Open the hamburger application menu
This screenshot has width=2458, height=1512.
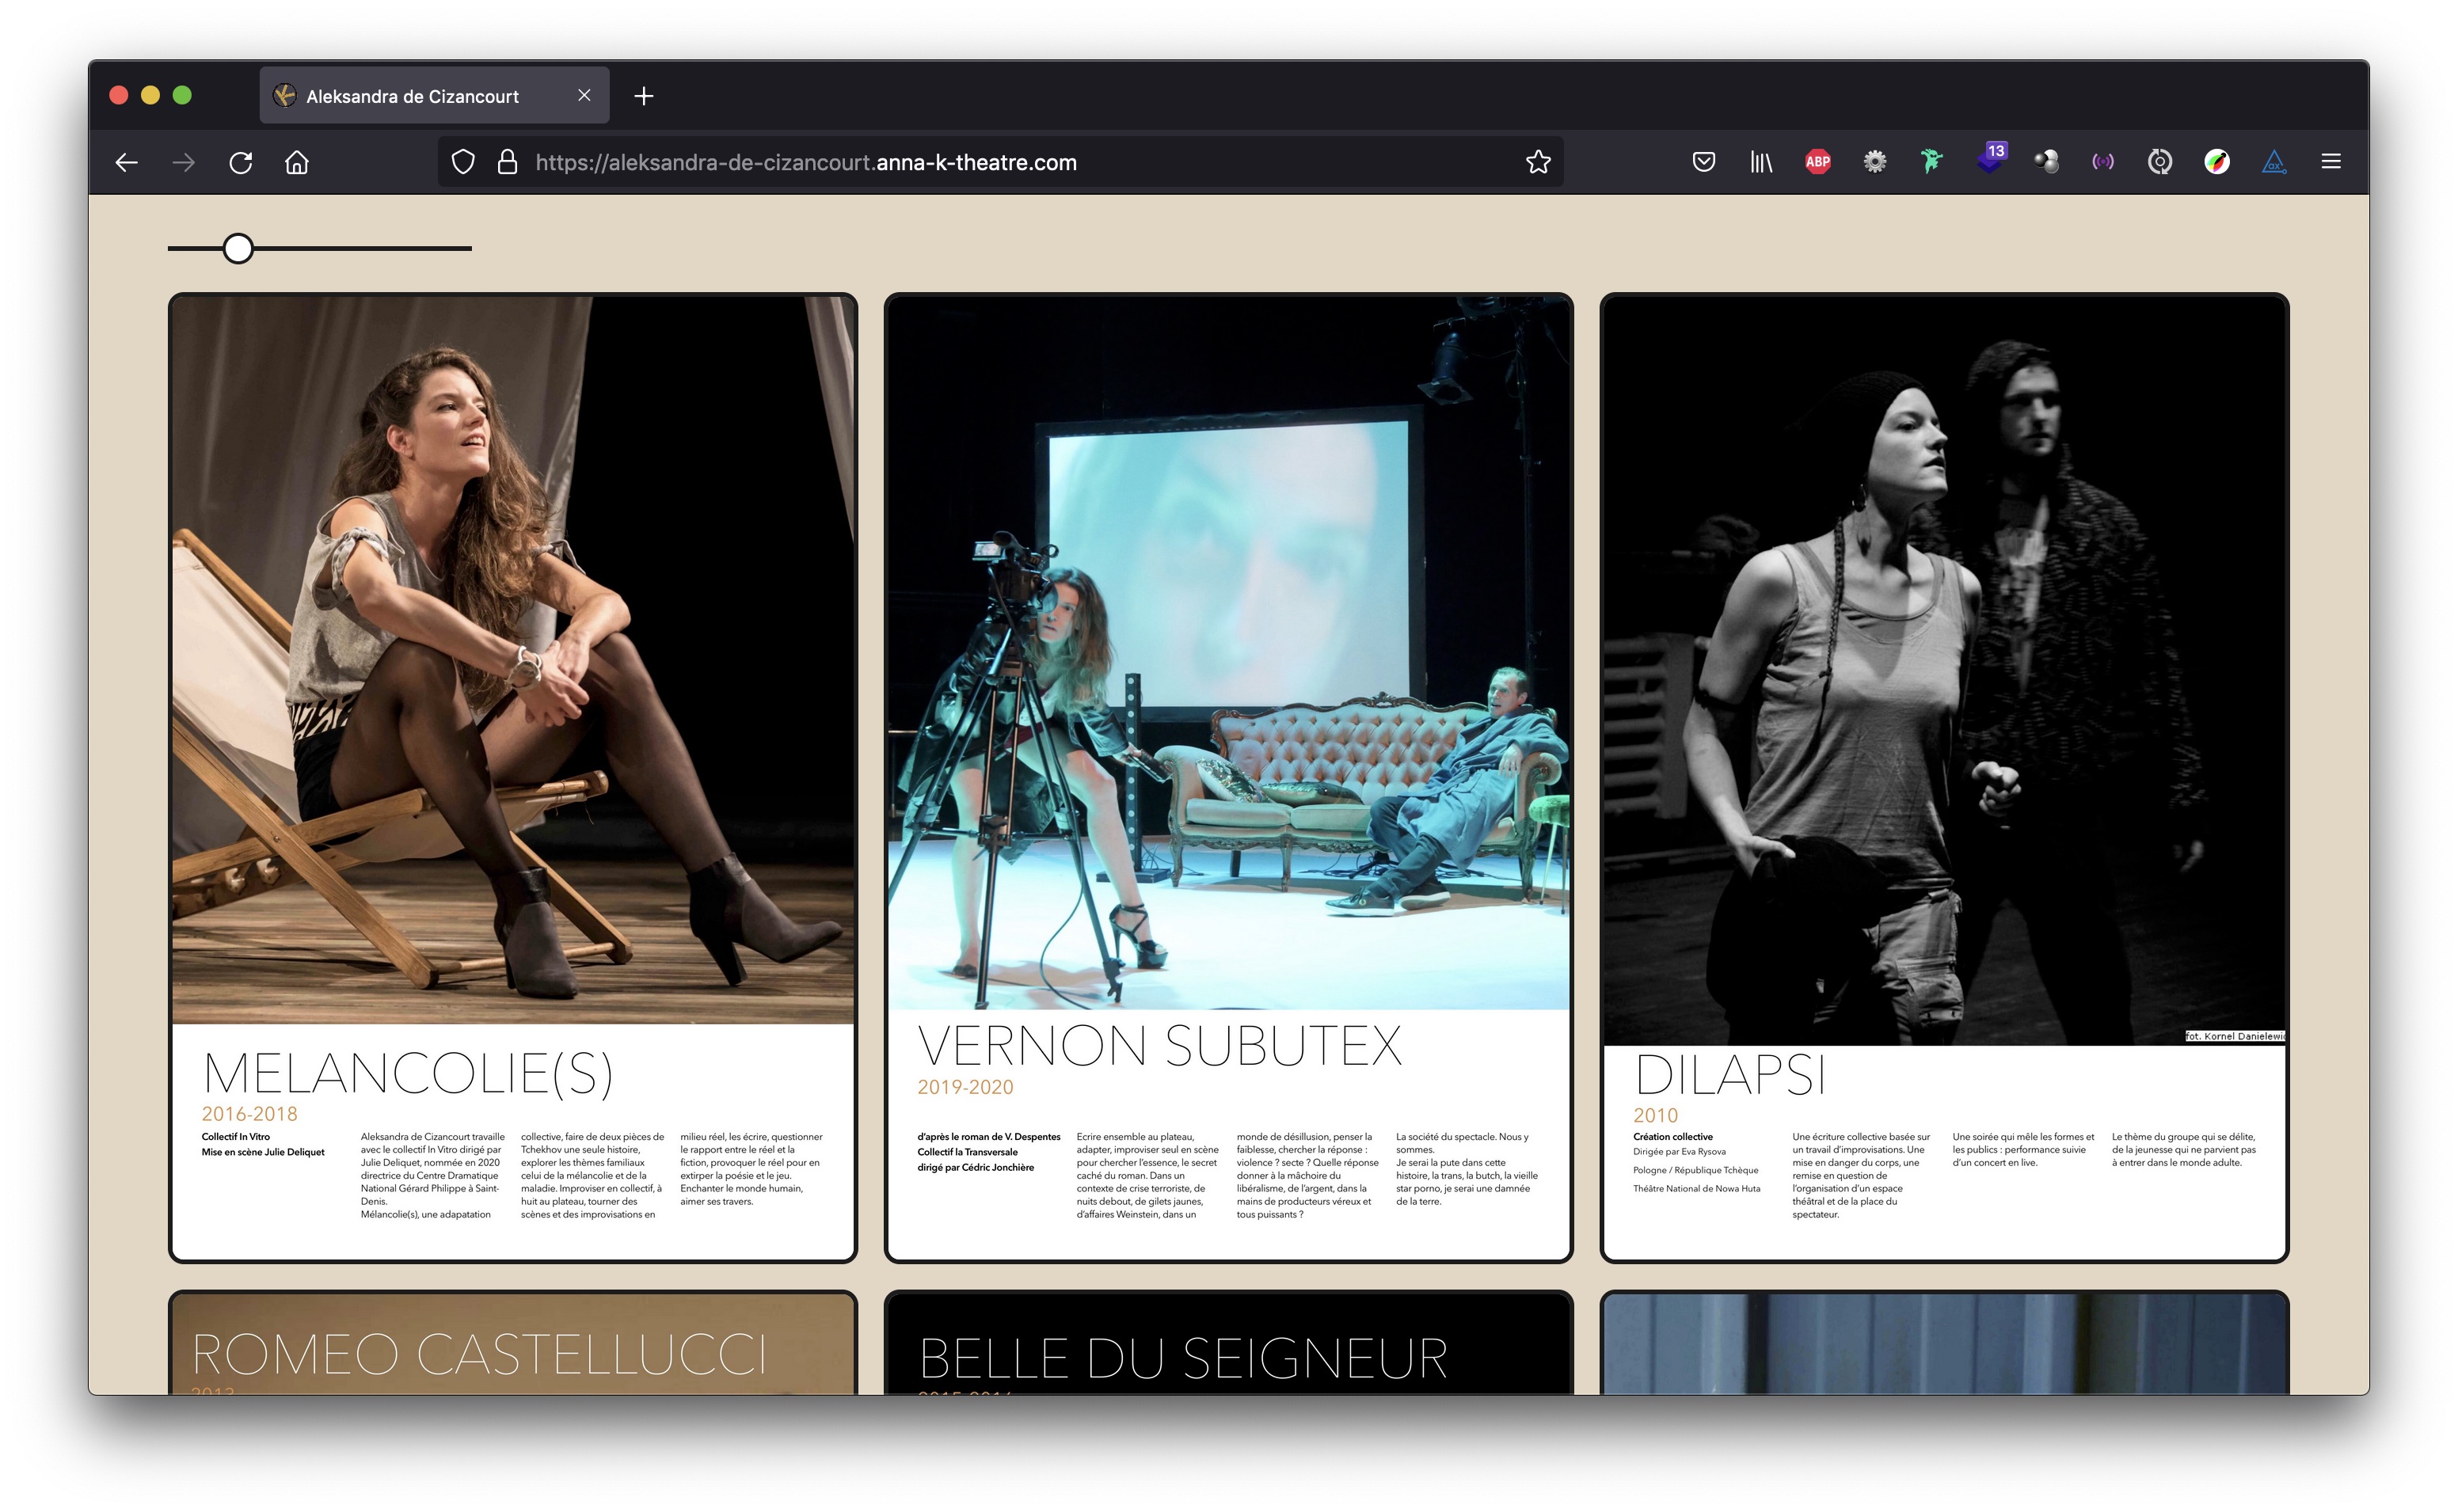2330,162
